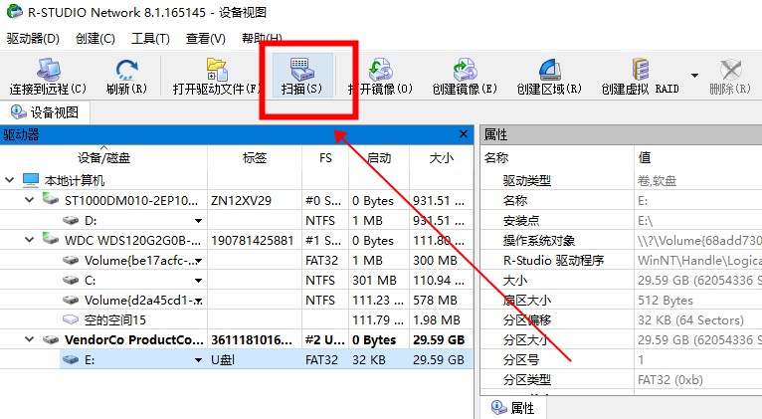The width and height of the screenshot is (762, 419).
Task: Switch to the 设备视图 tab
Action: coord(45,112)
